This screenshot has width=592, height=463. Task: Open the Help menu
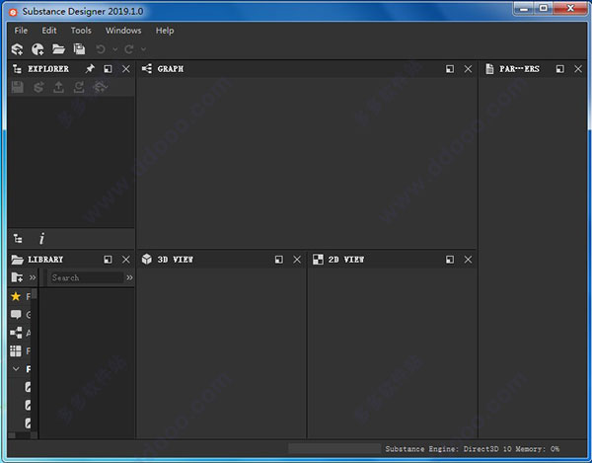click(x=165, y=31)
